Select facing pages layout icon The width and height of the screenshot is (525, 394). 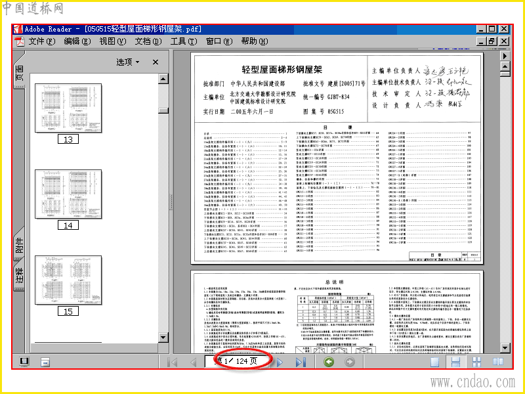tap(497, 362)
